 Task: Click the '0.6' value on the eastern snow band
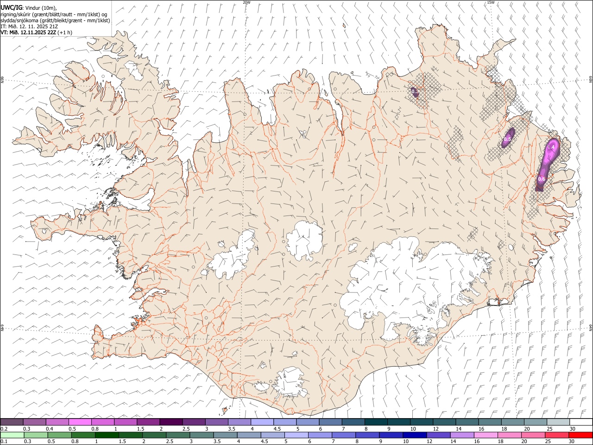point(542,179)
